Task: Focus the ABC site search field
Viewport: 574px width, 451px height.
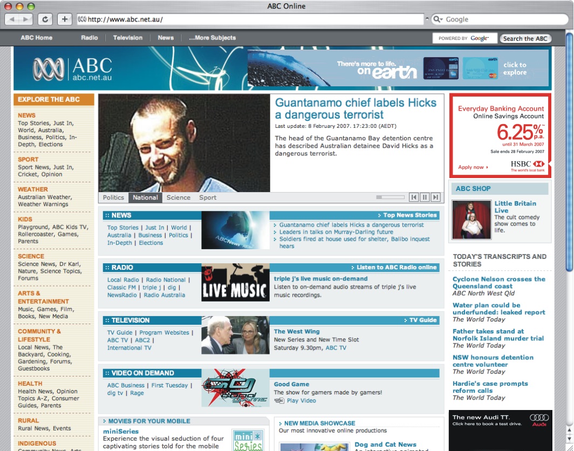Action: pyautogui.click(x=465, y=38)
